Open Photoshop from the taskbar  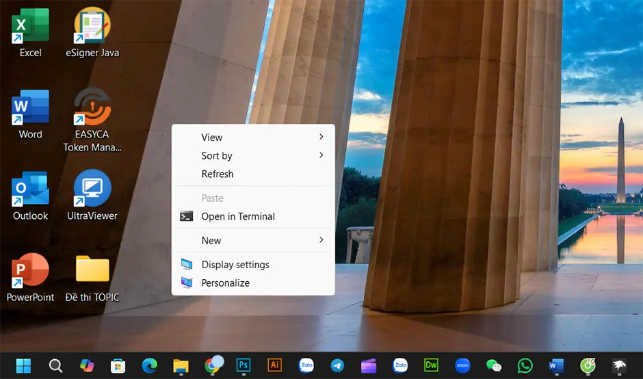pos(244,365)
